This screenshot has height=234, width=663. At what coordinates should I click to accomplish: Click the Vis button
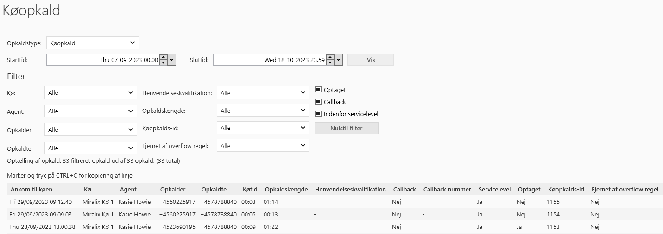tap(371, 60)
